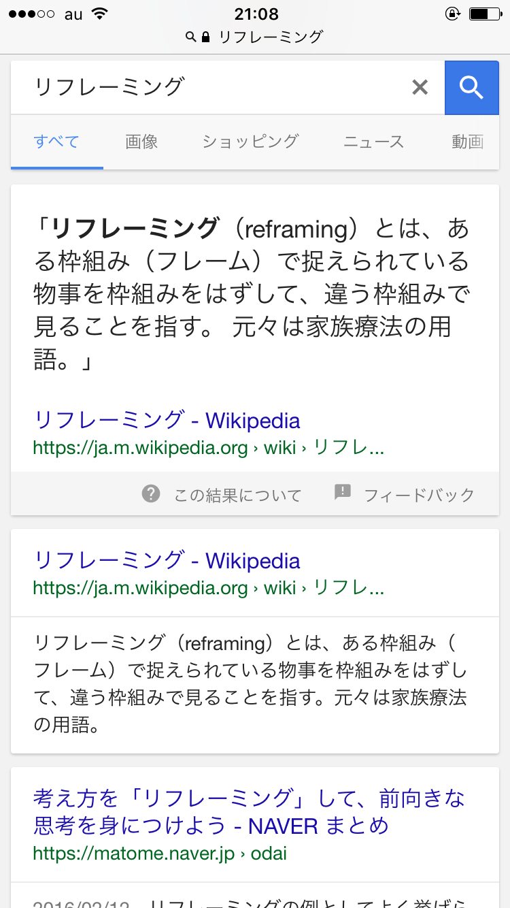Tap the rotation lock icon in status bar
510x908 pixels.
pos(452,14)
